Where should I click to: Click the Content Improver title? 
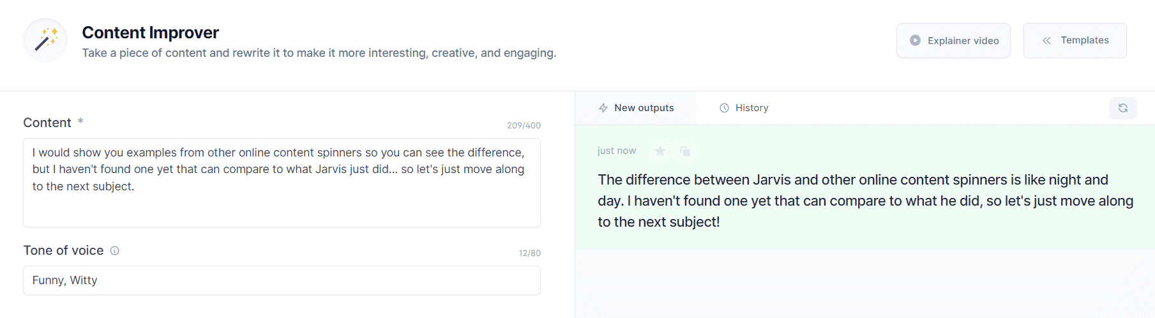coord(150,33)
